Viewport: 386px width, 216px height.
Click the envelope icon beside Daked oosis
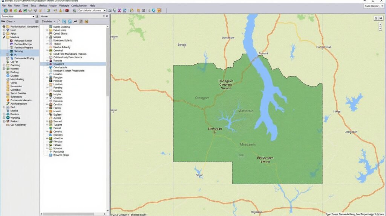pyautogui.click(x=51, y=30)
